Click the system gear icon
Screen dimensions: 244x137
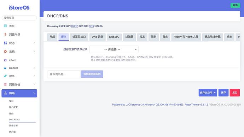click(5, 52)
